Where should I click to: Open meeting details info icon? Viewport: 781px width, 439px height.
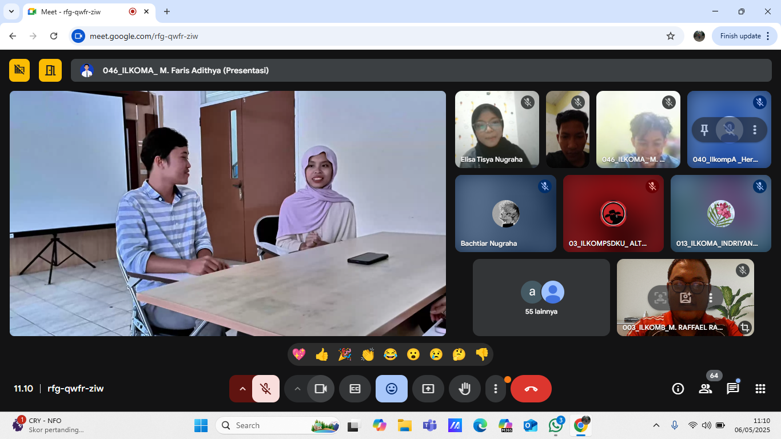678,389
